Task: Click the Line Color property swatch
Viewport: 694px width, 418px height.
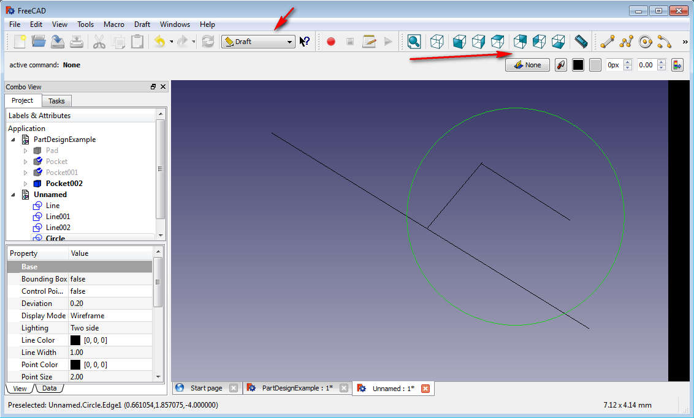Action: click(x=75, y=340)
